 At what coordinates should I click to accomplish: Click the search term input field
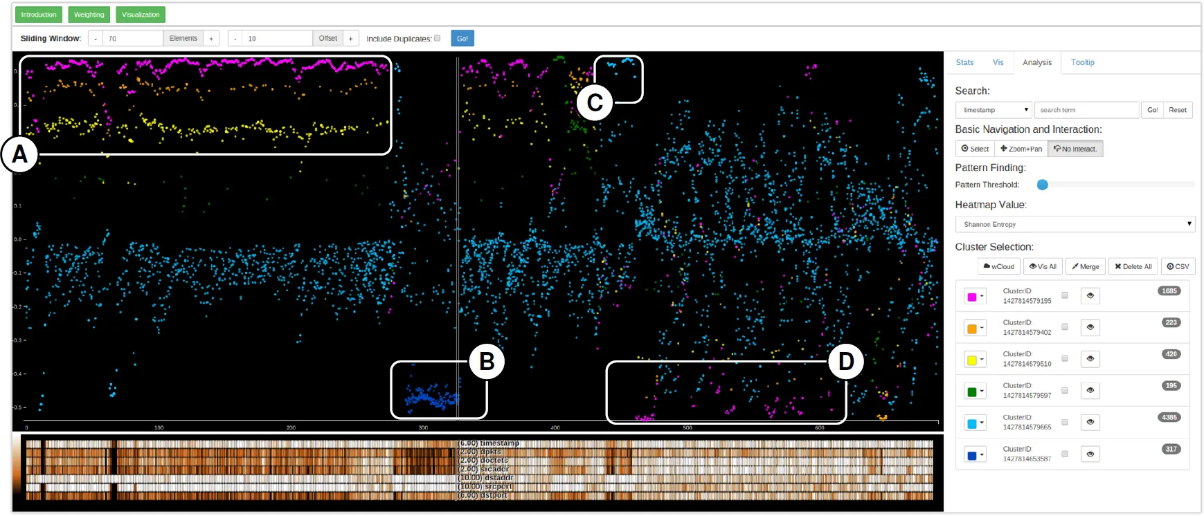click(x=1087, y=110)
